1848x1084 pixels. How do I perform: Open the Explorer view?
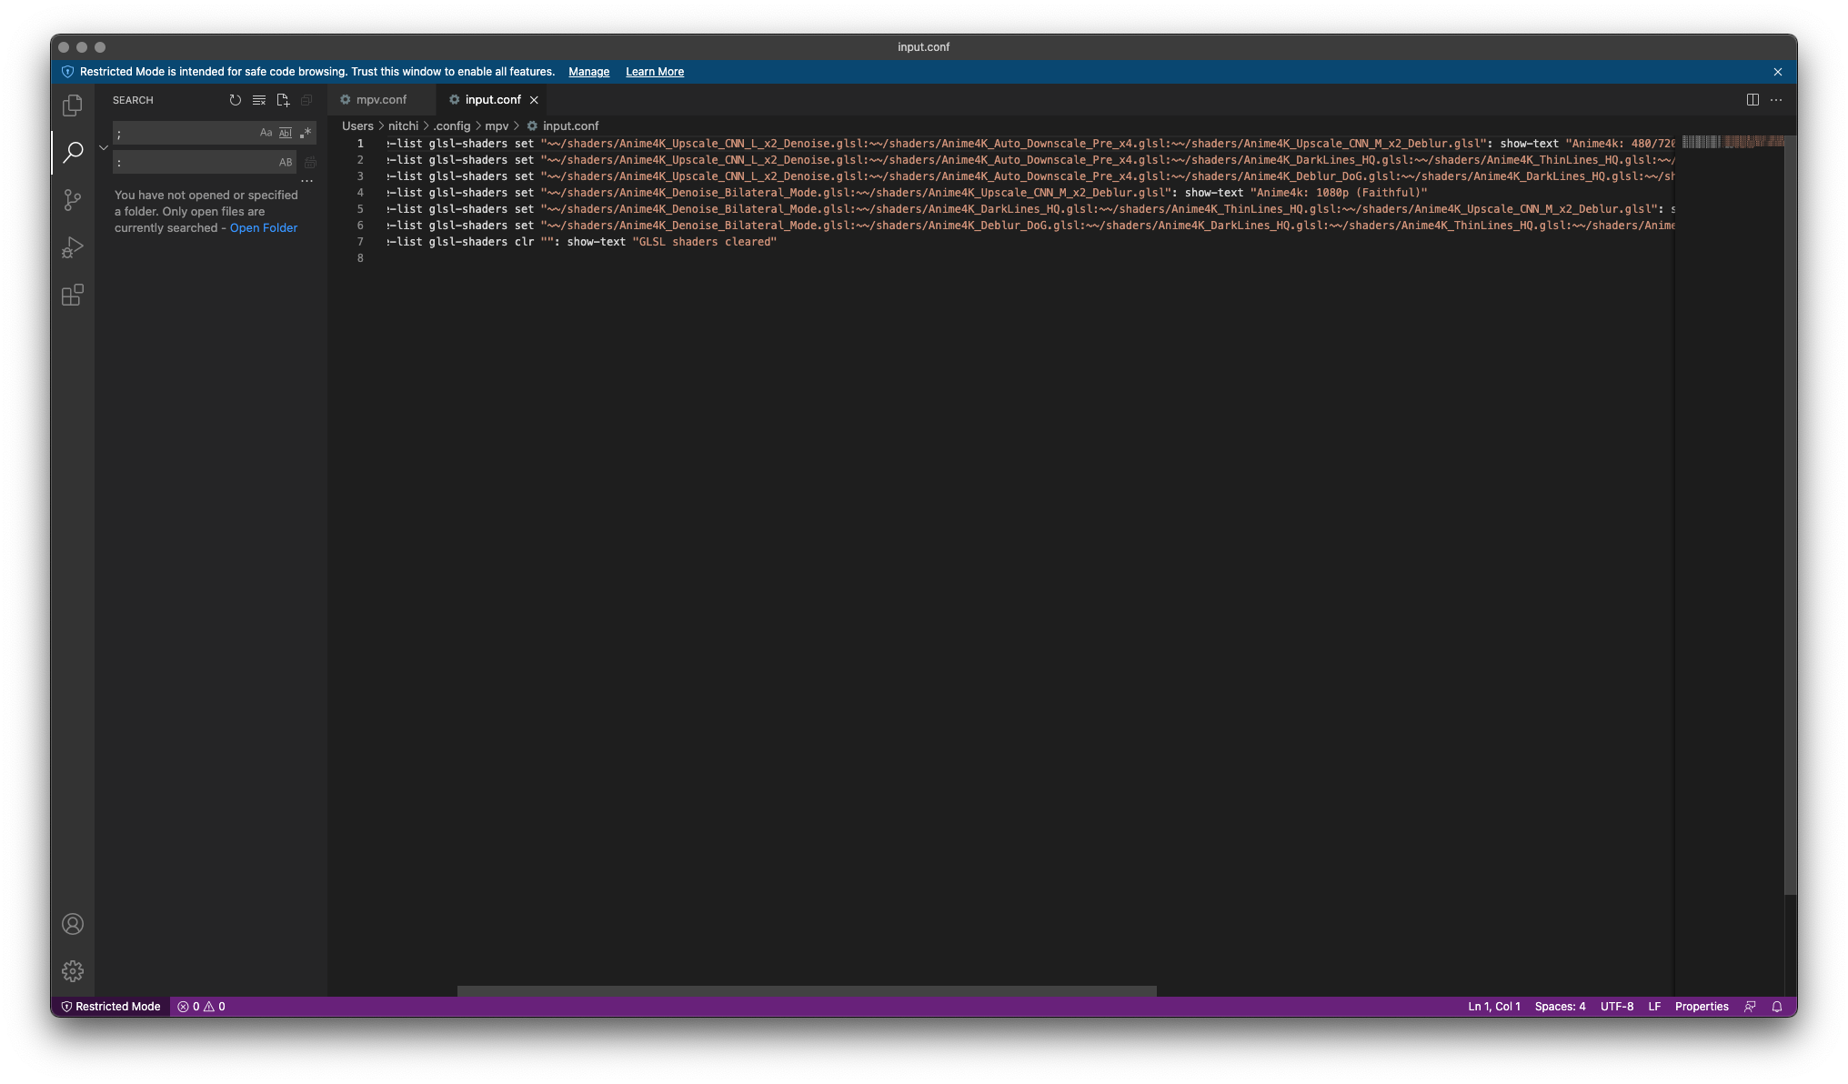[x=72, y=105]
